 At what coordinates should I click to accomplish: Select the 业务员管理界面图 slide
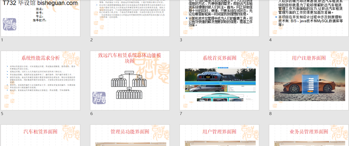tap(309, 135)
